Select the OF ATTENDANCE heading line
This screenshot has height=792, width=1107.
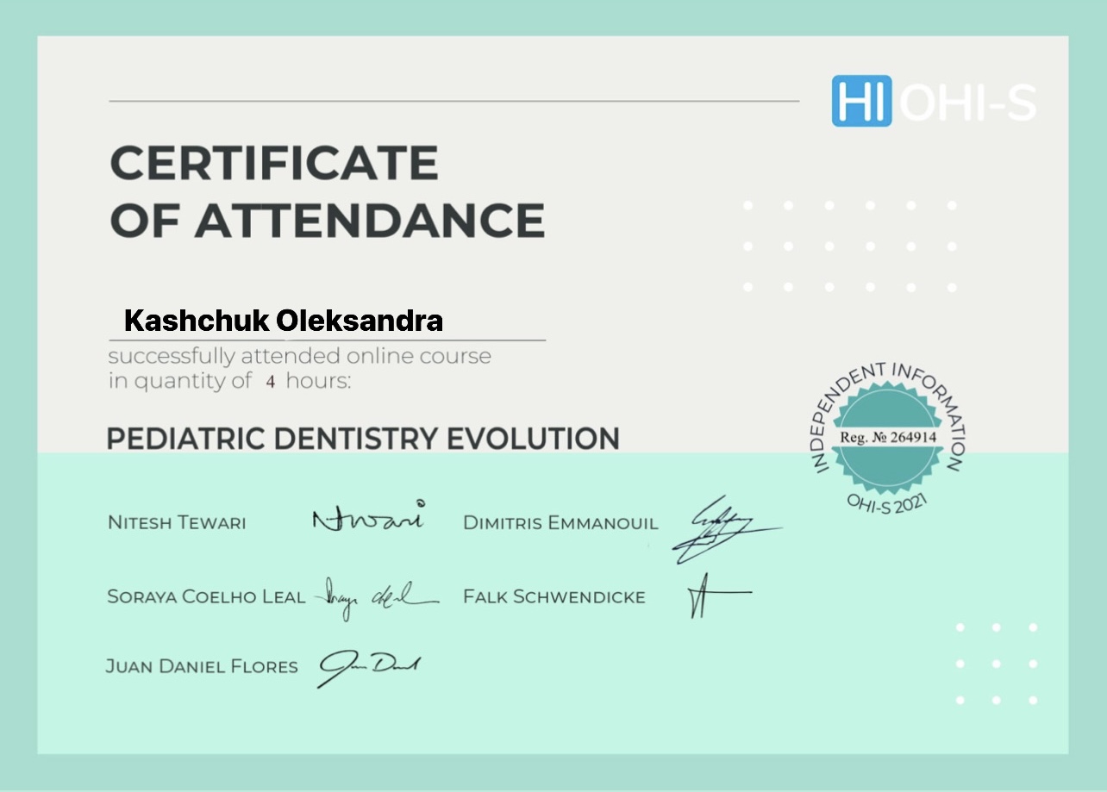(x=328, y=221)
